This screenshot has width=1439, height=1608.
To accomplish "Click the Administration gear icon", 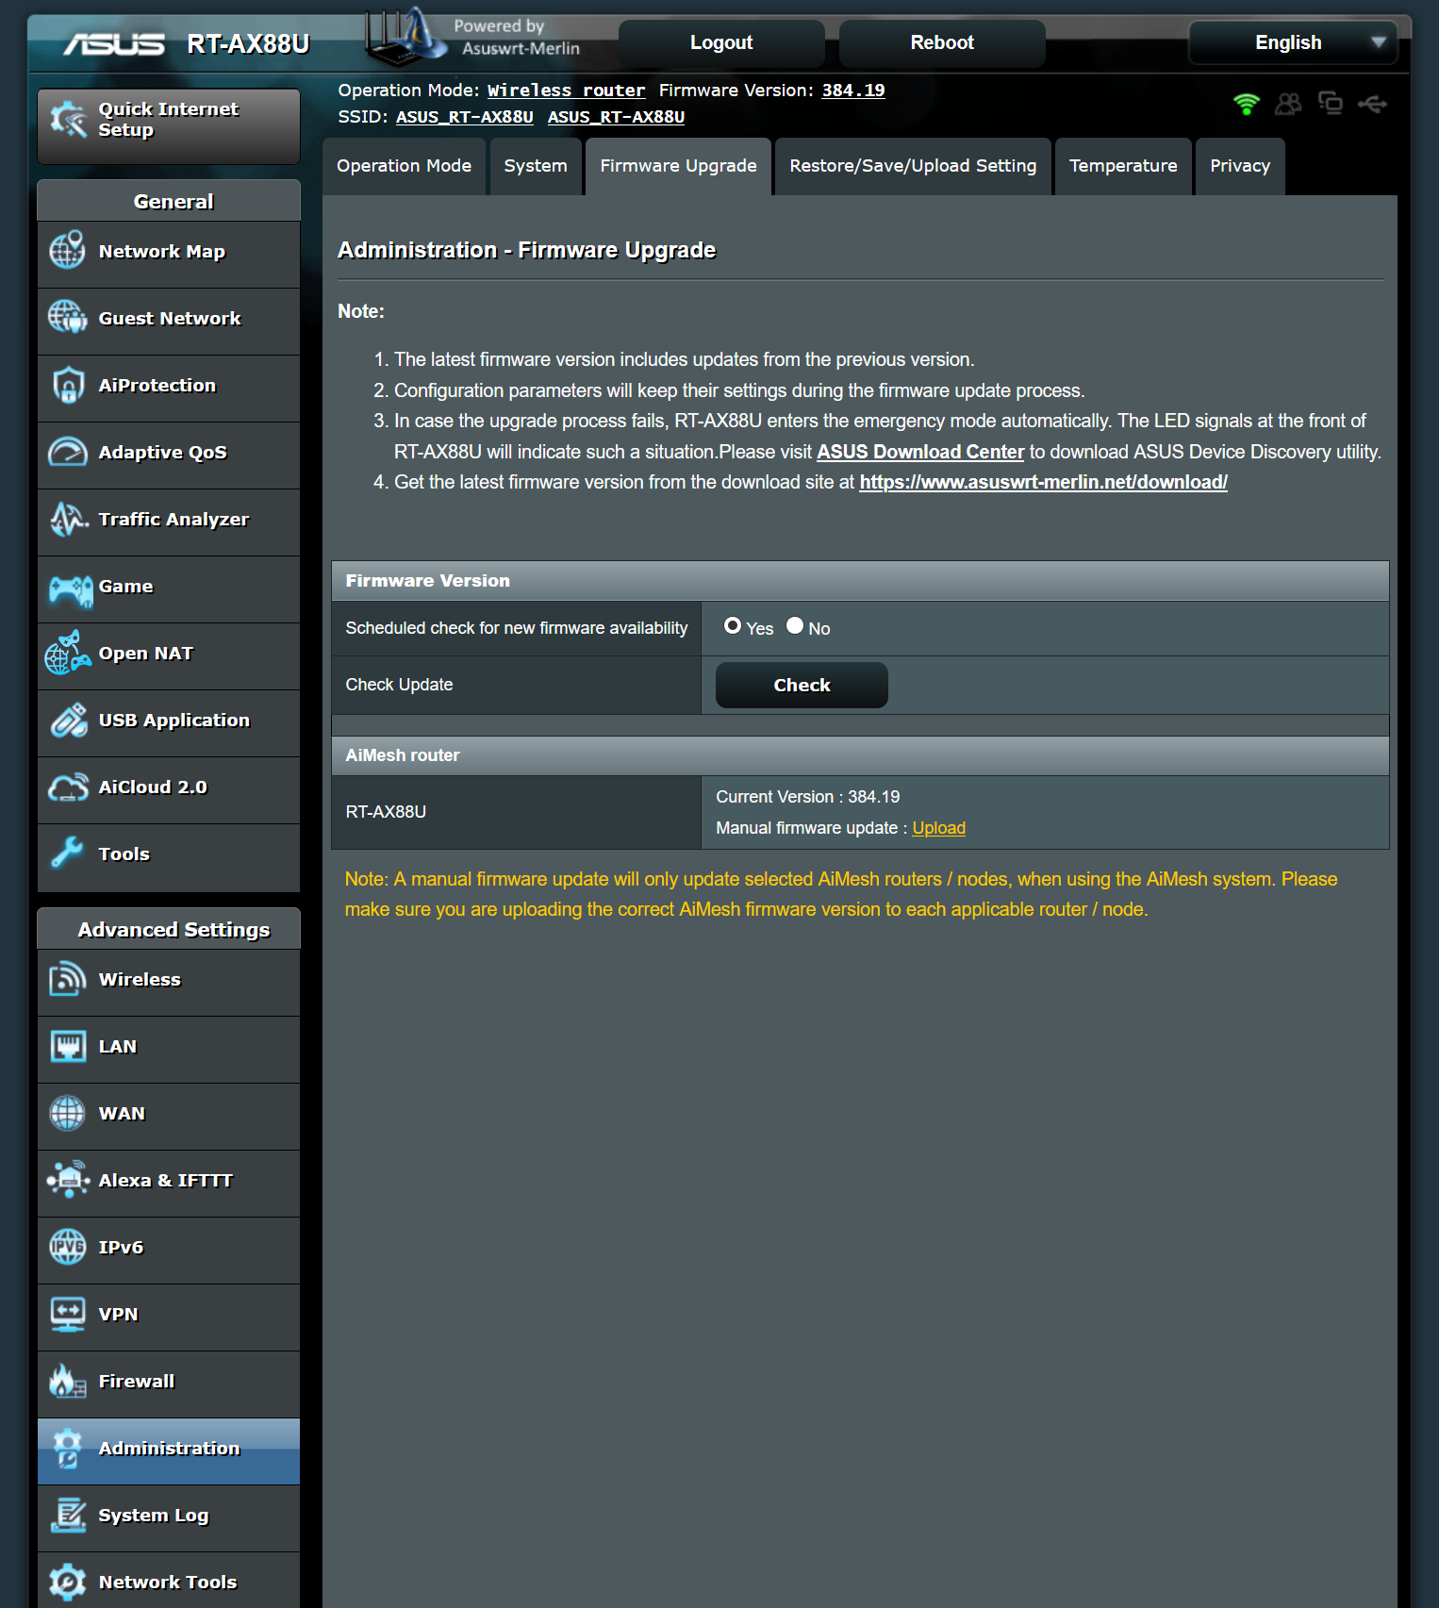I will click(68, 1448).
